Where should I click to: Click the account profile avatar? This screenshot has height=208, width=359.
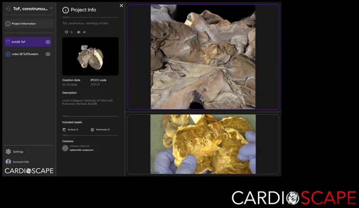click(8, 162)
